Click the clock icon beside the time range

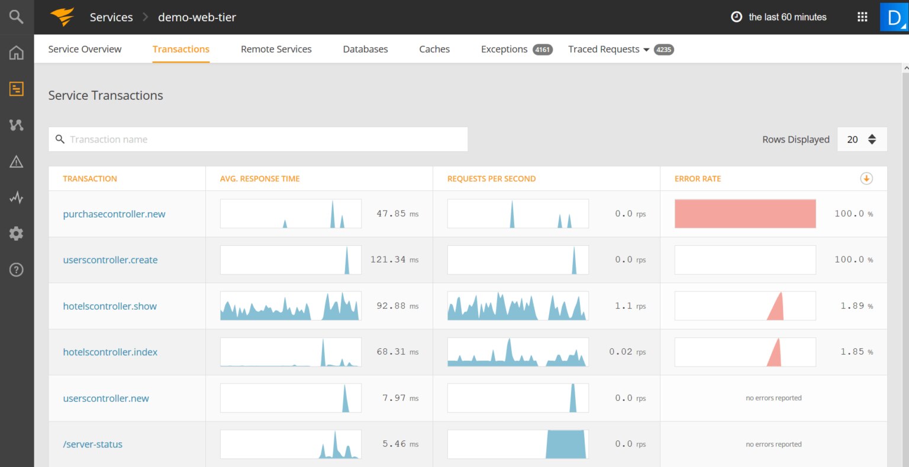pos(736,17)
